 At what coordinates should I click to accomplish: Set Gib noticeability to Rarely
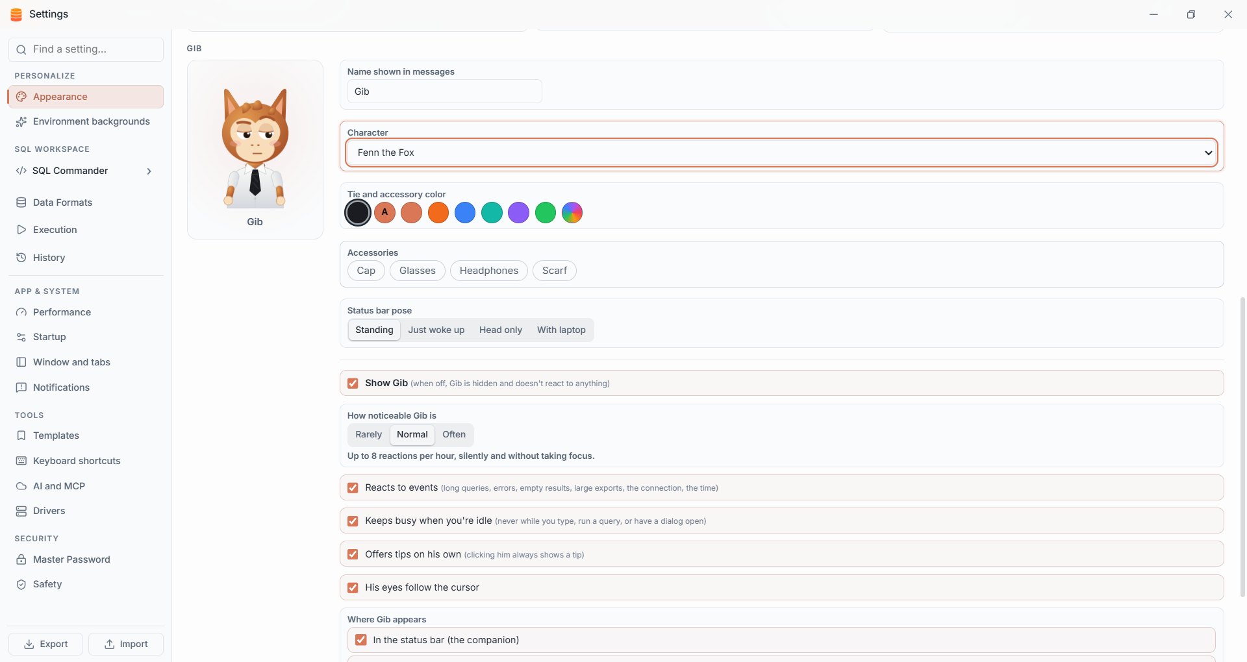point(368,434)
